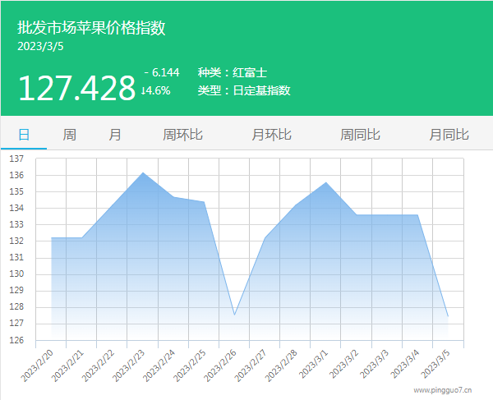The width and height of the screenshot is (493, 400).
Task: Click the y-axis label 137
Action: click(x=16, y=159)
